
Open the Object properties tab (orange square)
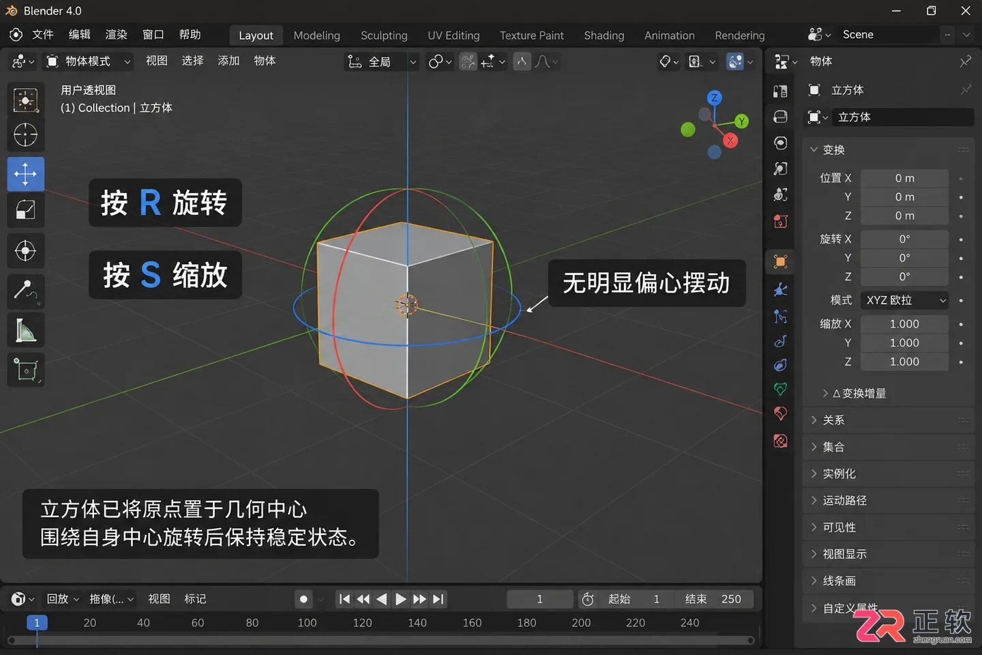point(781,261)
